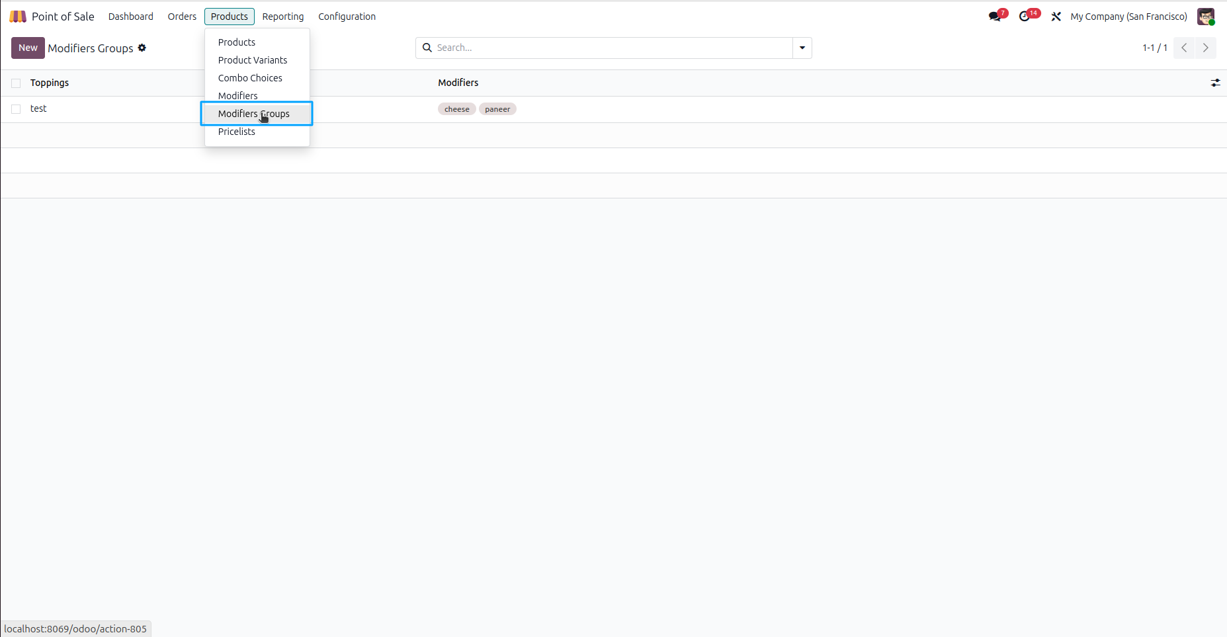The image size is (1227, 637).
Task: Click the search magnifier icon
Action: coord(427,48)
